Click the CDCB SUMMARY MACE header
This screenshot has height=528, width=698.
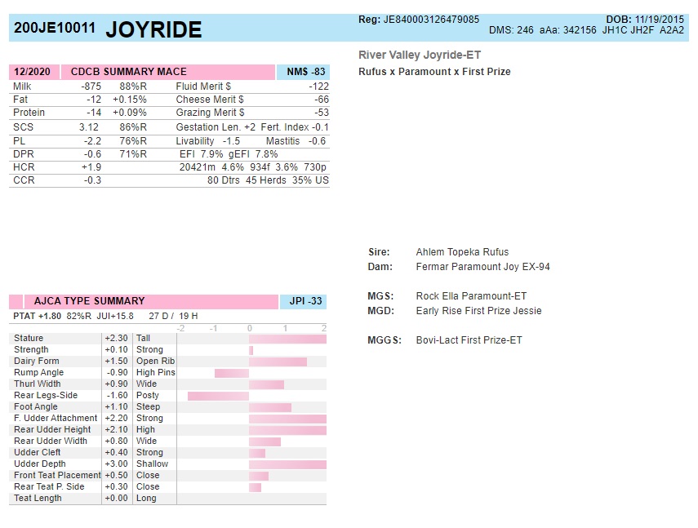pos(128,72)
